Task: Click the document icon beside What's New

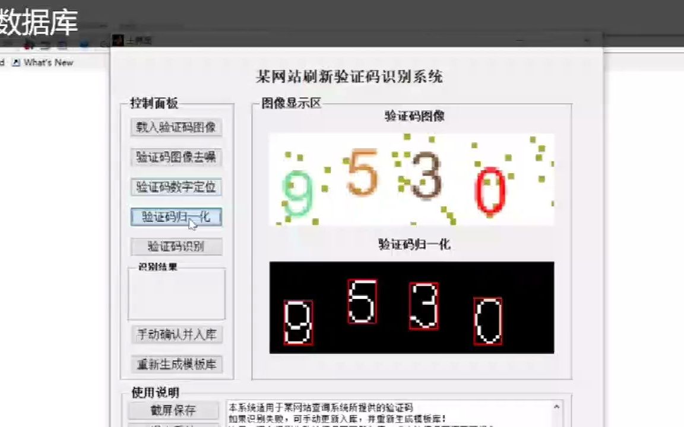Action: (15, 62)
